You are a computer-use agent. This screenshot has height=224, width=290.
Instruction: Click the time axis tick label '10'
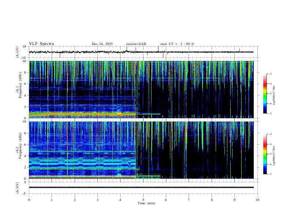pos(257,200)
